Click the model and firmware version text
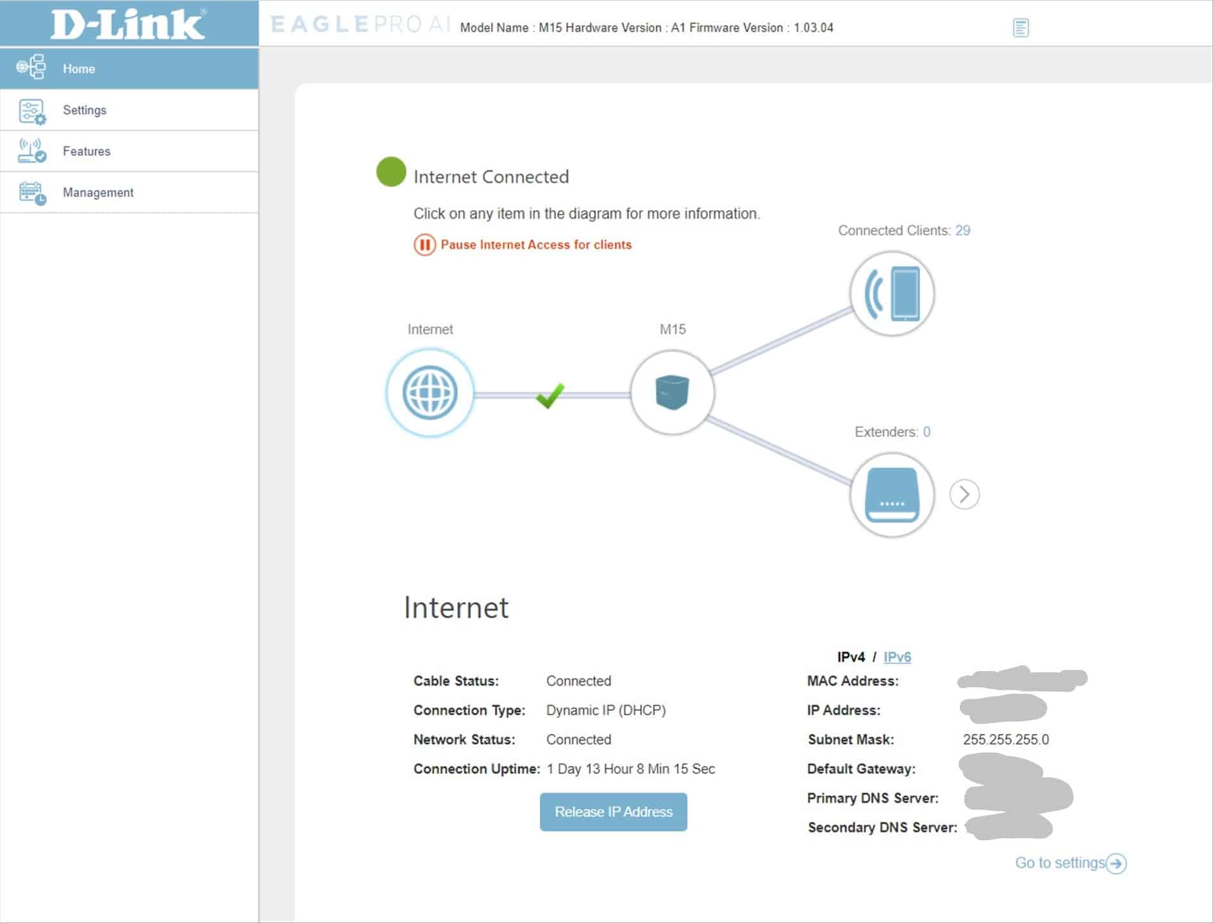Screen dimensions: 1213x923 (x=647, y=28)
